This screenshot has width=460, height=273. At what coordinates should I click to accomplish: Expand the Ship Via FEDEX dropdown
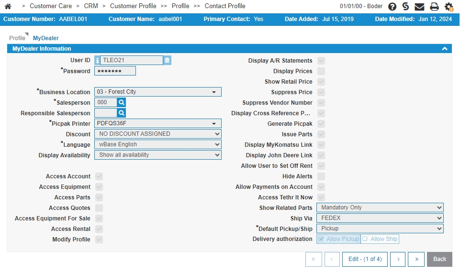click(x=380, y=218)
